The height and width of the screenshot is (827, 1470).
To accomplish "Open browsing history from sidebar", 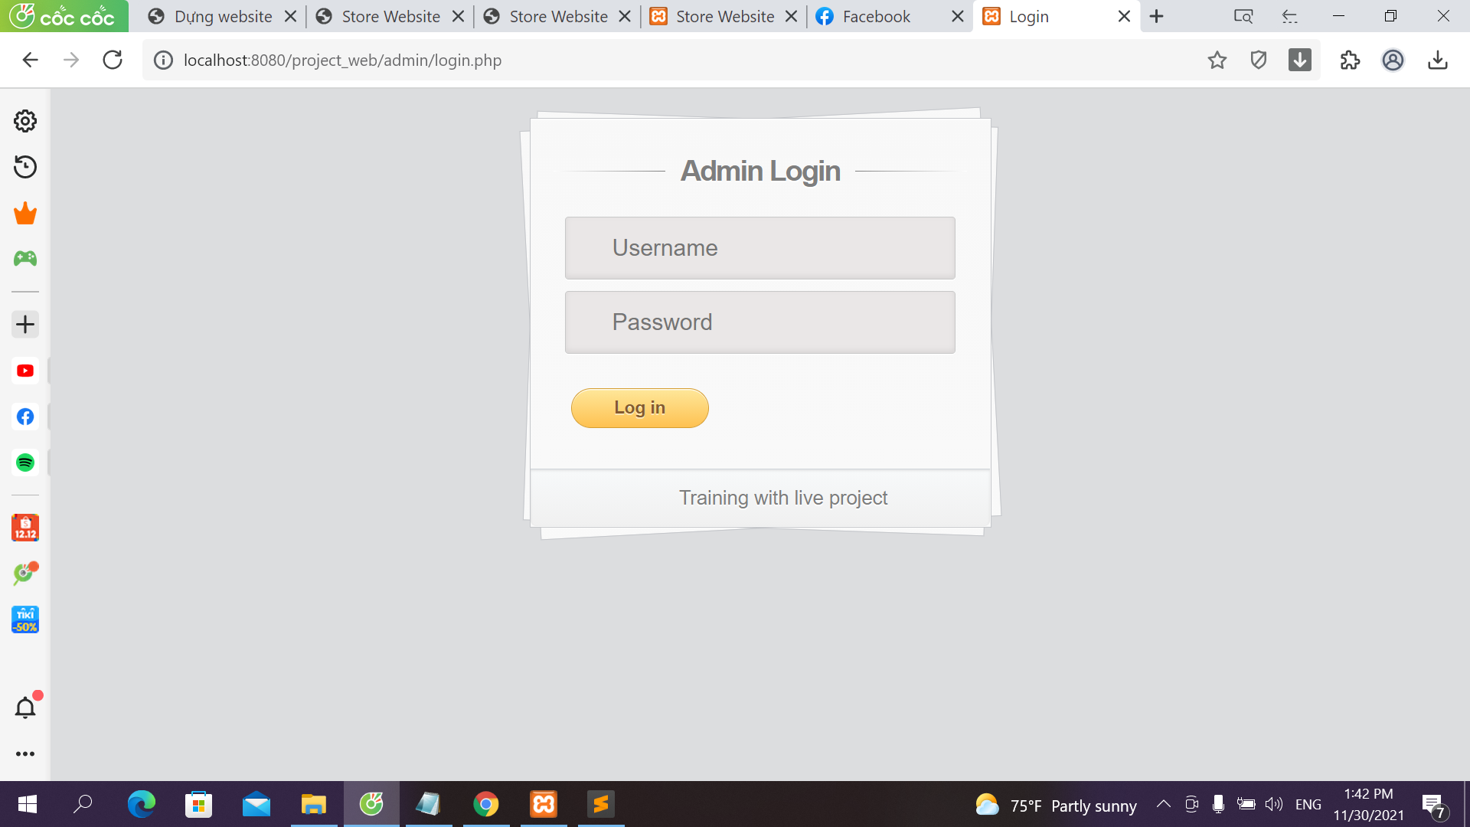I will (x=25, y=167).
